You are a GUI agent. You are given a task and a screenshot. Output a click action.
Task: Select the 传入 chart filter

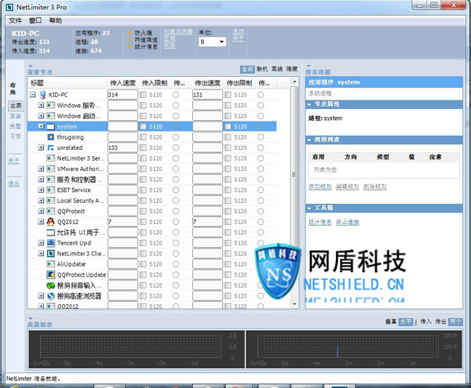pos(425,321)
